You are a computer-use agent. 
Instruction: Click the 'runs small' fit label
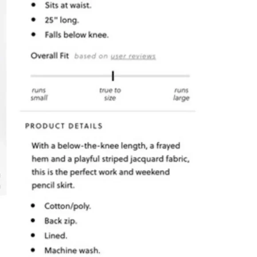point(39,94)
